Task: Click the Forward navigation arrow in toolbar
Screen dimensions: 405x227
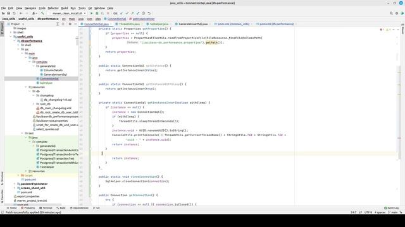Action: [27, 13]
